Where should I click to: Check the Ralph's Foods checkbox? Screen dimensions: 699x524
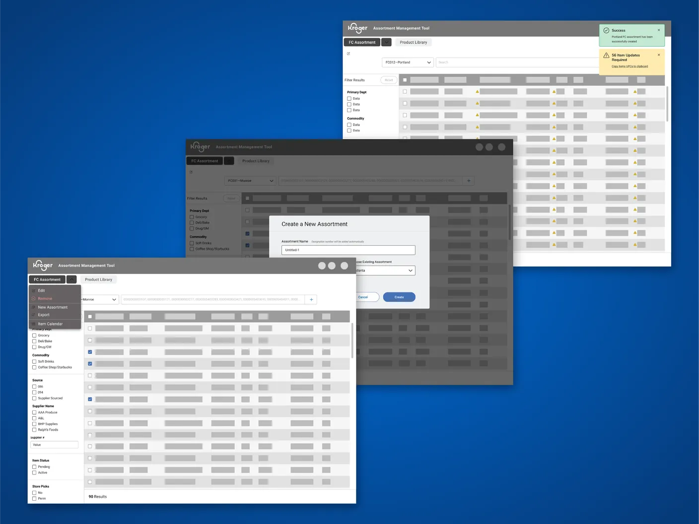[34, 430]
